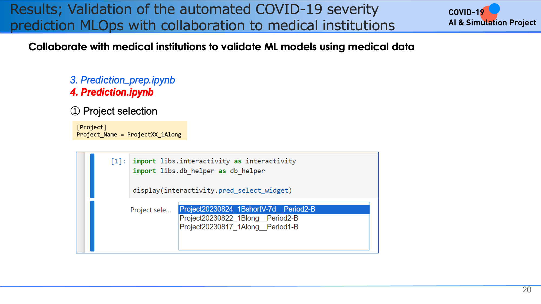Click the [1]: cell execution prompt
This screenshot has height=304, width=541.
(118, 161)
